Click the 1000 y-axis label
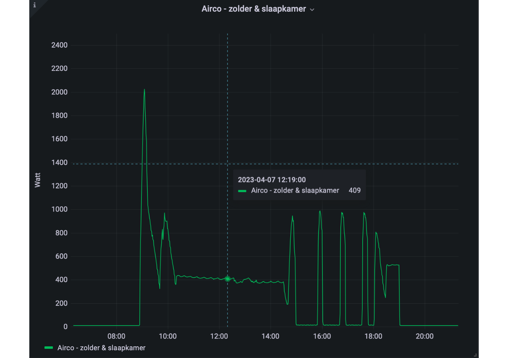The height and width of the screenshot is (358, 508). 59,209
